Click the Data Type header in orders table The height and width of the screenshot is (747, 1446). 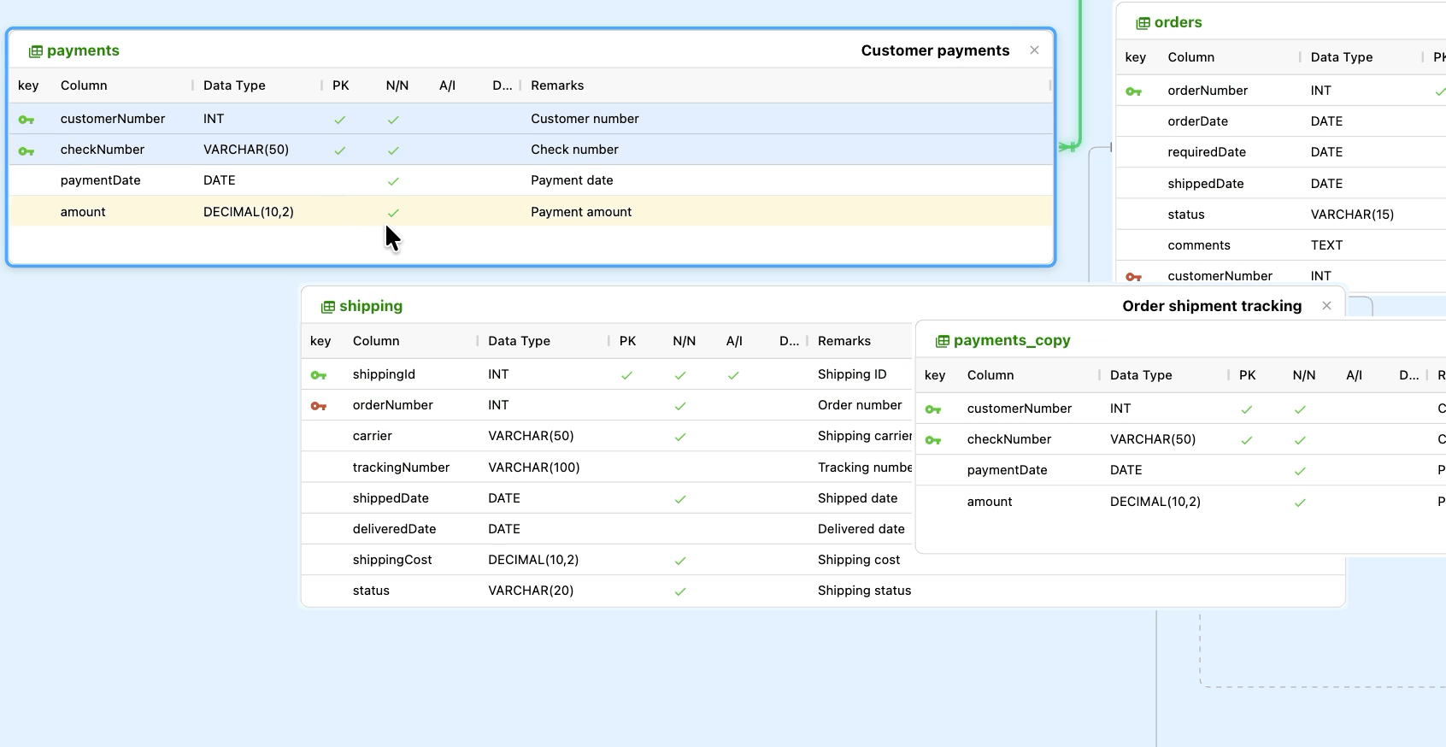pos(1342,57)
